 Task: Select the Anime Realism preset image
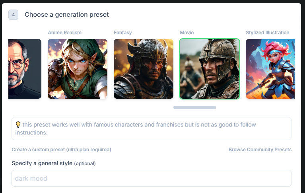point(78,69)
